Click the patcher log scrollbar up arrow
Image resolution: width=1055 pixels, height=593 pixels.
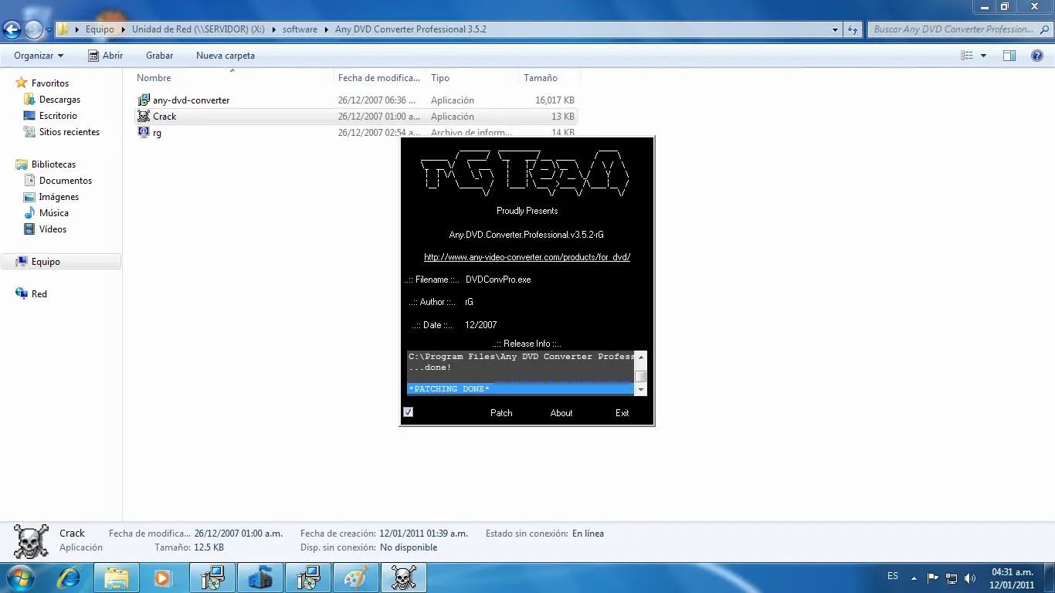(640, 357)
